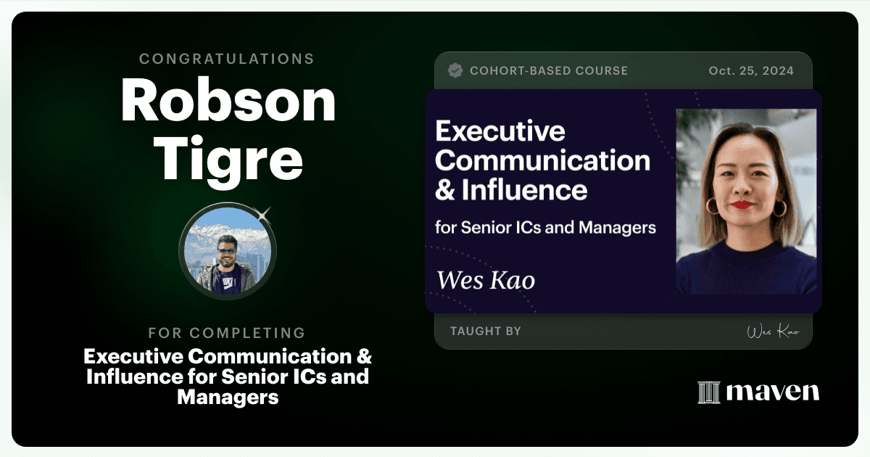
Task: Click the italic Wes Kao instructor name
Action: point(486,280)
